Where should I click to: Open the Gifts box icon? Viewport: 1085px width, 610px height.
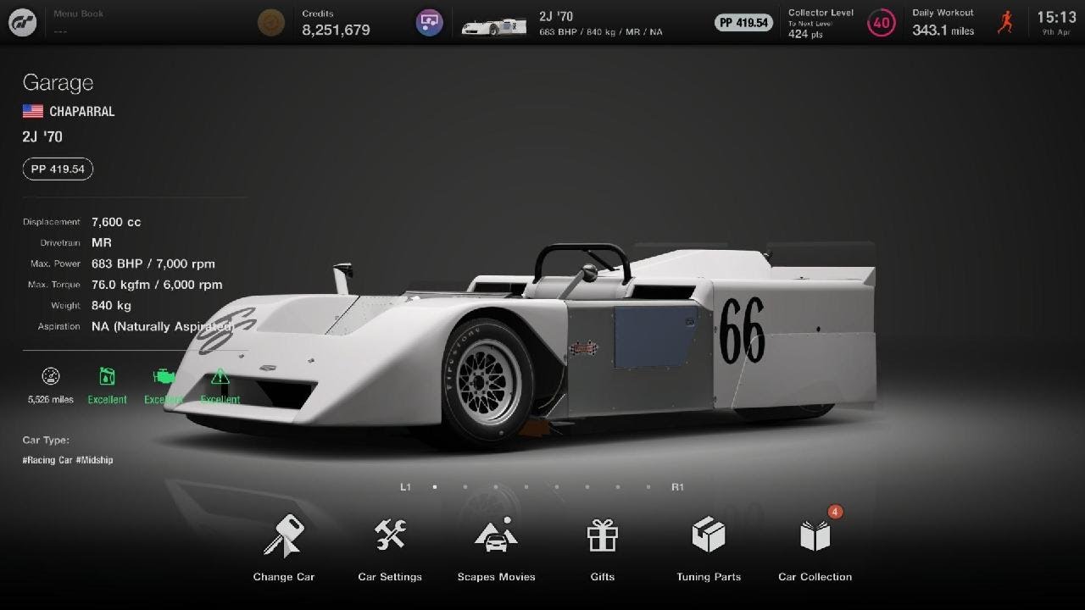pyautogui.click(x=602, y=535)
